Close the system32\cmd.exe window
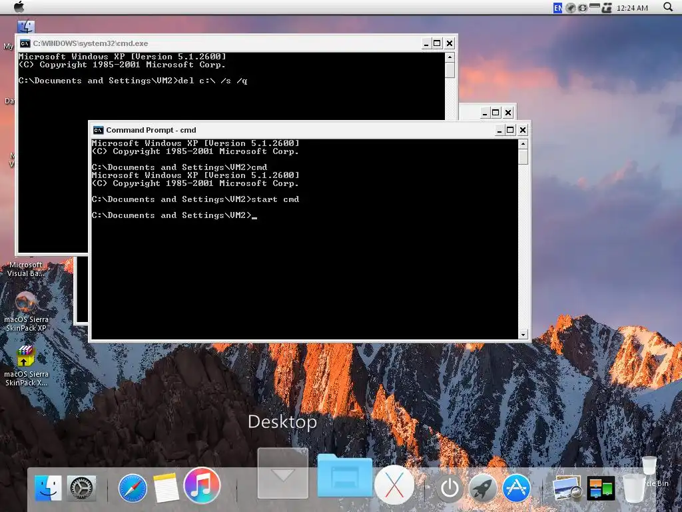Screen dimensions: 682x512 pos(450,43)
